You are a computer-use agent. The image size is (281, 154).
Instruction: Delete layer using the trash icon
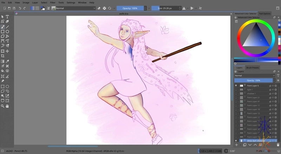coord(278,145)
